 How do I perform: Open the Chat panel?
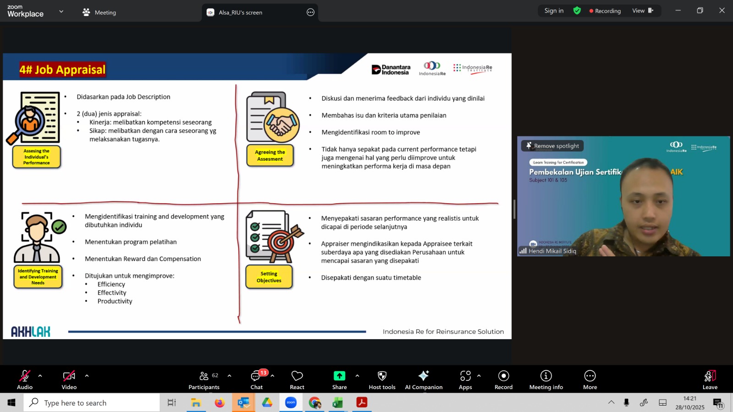(x=257, y=379)
